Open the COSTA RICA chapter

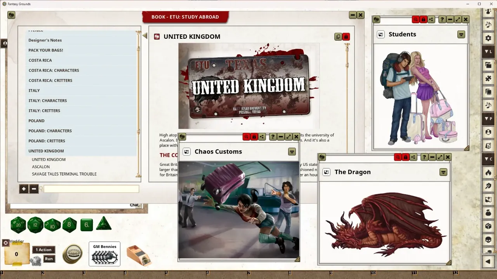click(81, 60)
